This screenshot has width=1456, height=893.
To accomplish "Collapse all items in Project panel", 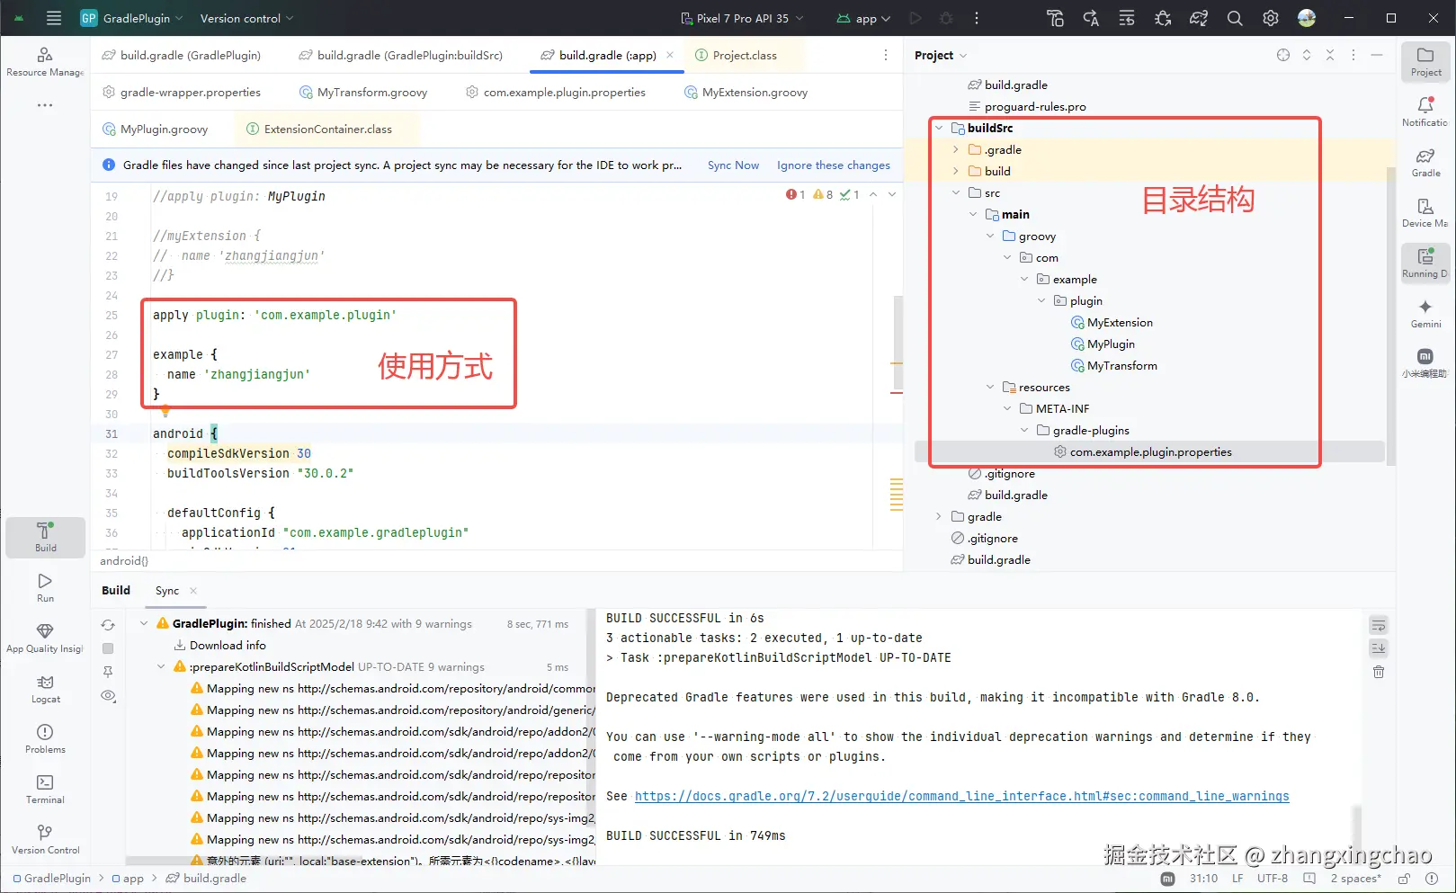I will point(1330,55).
